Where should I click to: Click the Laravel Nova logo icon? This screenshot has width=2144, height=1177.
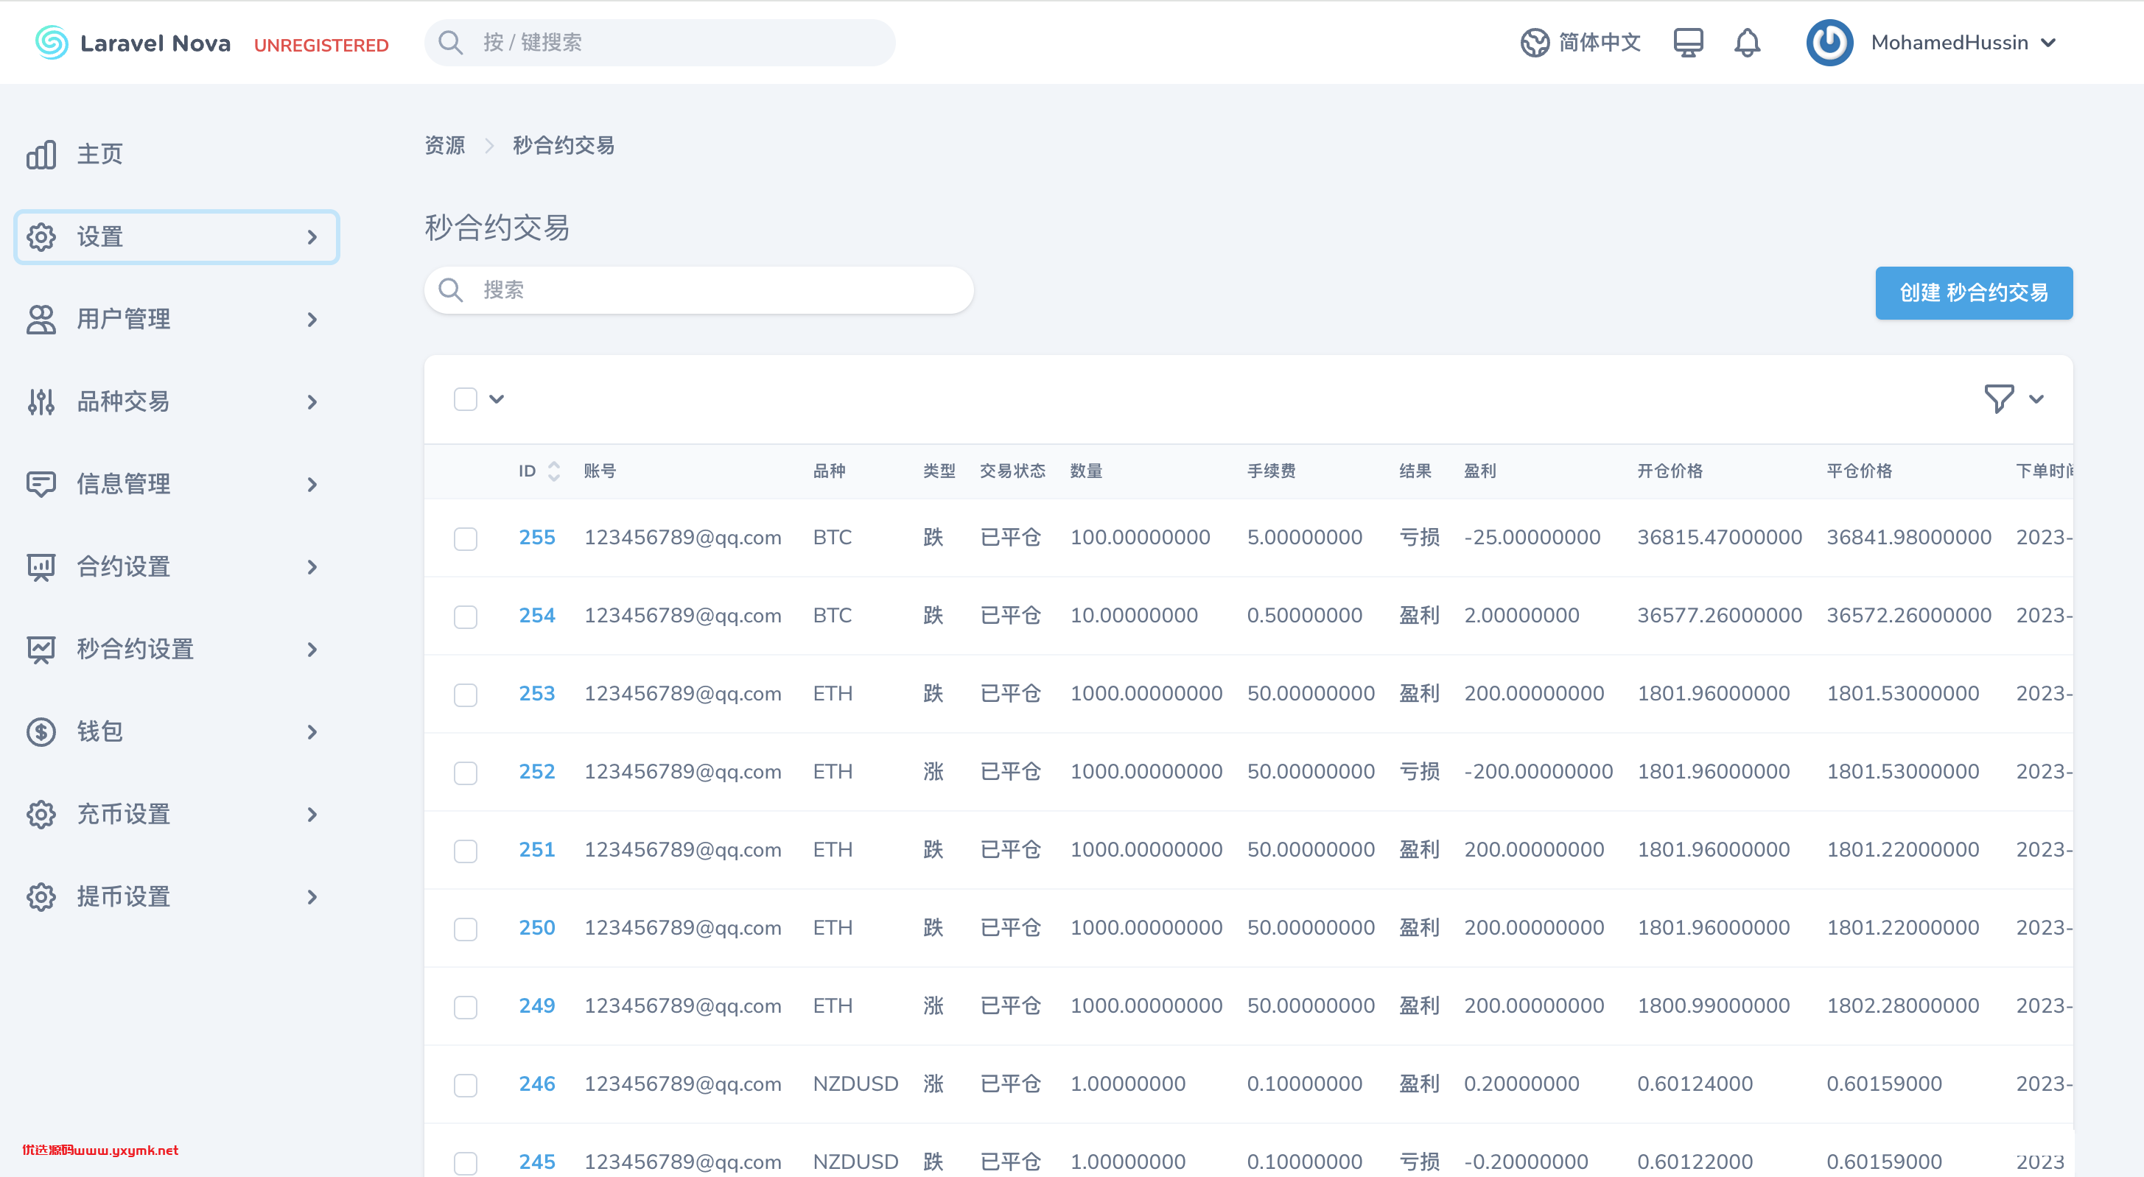[x=51, y=43]
